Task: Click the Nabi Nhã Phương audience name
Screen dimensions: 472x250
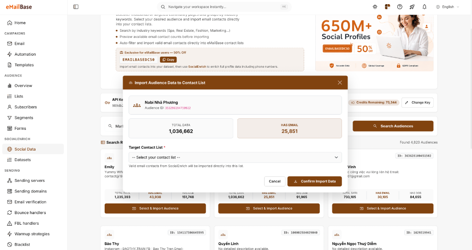Action: (161, 102)
